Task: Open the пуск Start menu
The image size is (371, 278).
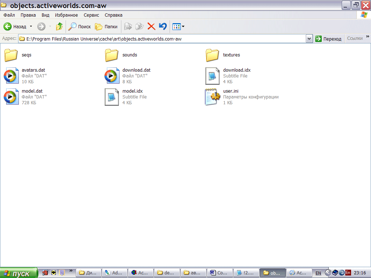Action: pyautogui.click(x=19, y=273)
